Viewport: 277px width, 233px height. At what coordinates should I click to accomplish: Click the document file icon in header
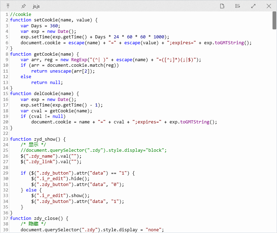pyautogui.click(x=222, y=6)
